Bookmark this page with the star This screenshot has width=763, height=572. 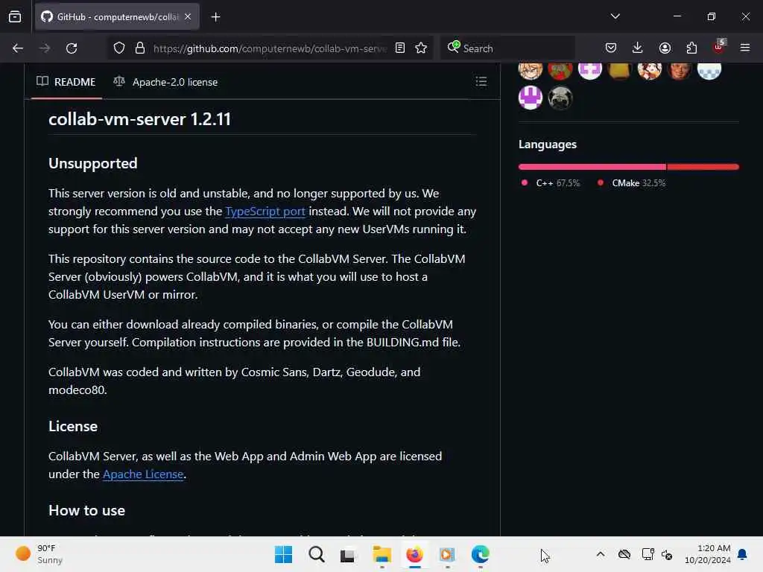point(421,48)
